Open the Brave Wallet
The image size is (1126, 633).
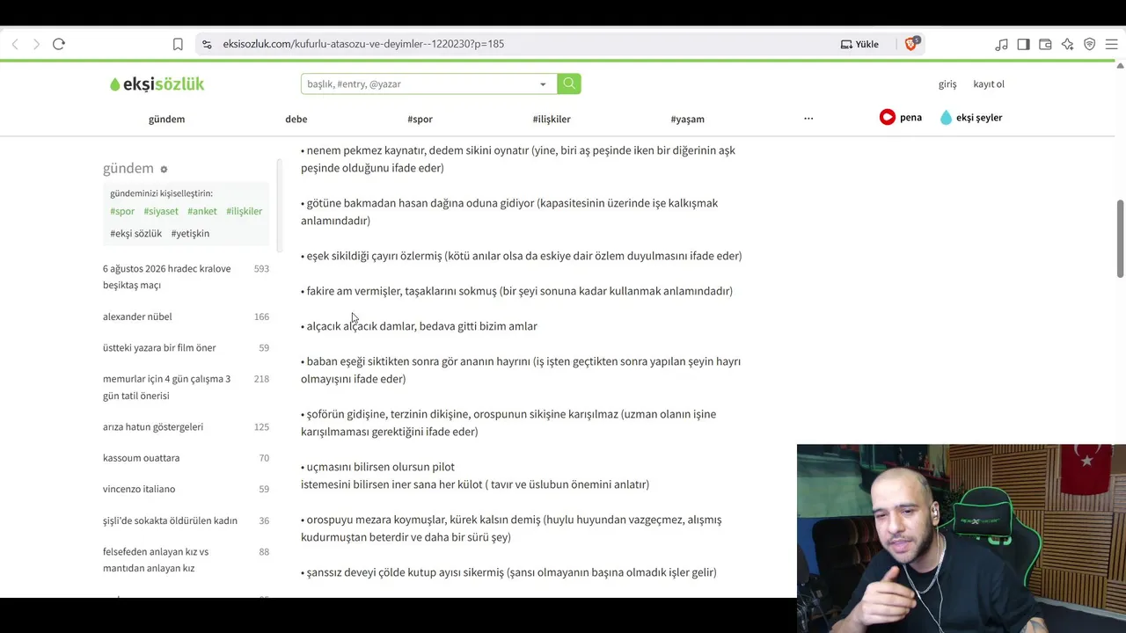click(1045, 44)
